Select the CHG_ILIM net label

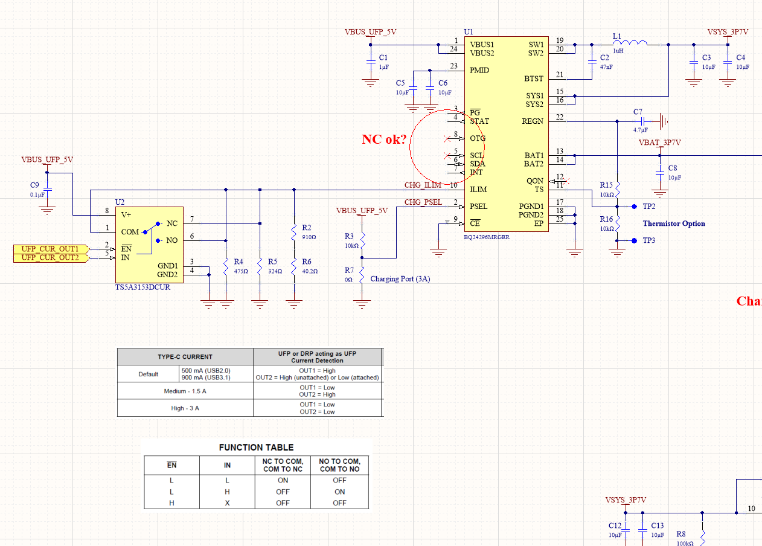[x=423, y=185]
